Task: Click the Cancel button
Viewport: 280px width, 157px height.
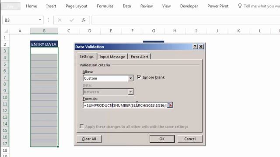Action: point(190,139)
